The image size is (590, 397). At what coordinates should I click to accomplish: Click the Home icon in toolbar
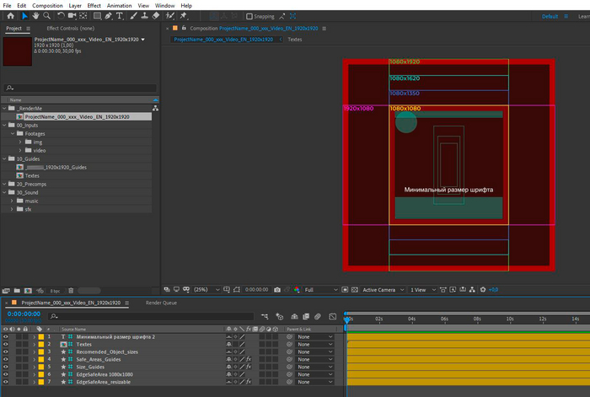click(9, 16)
